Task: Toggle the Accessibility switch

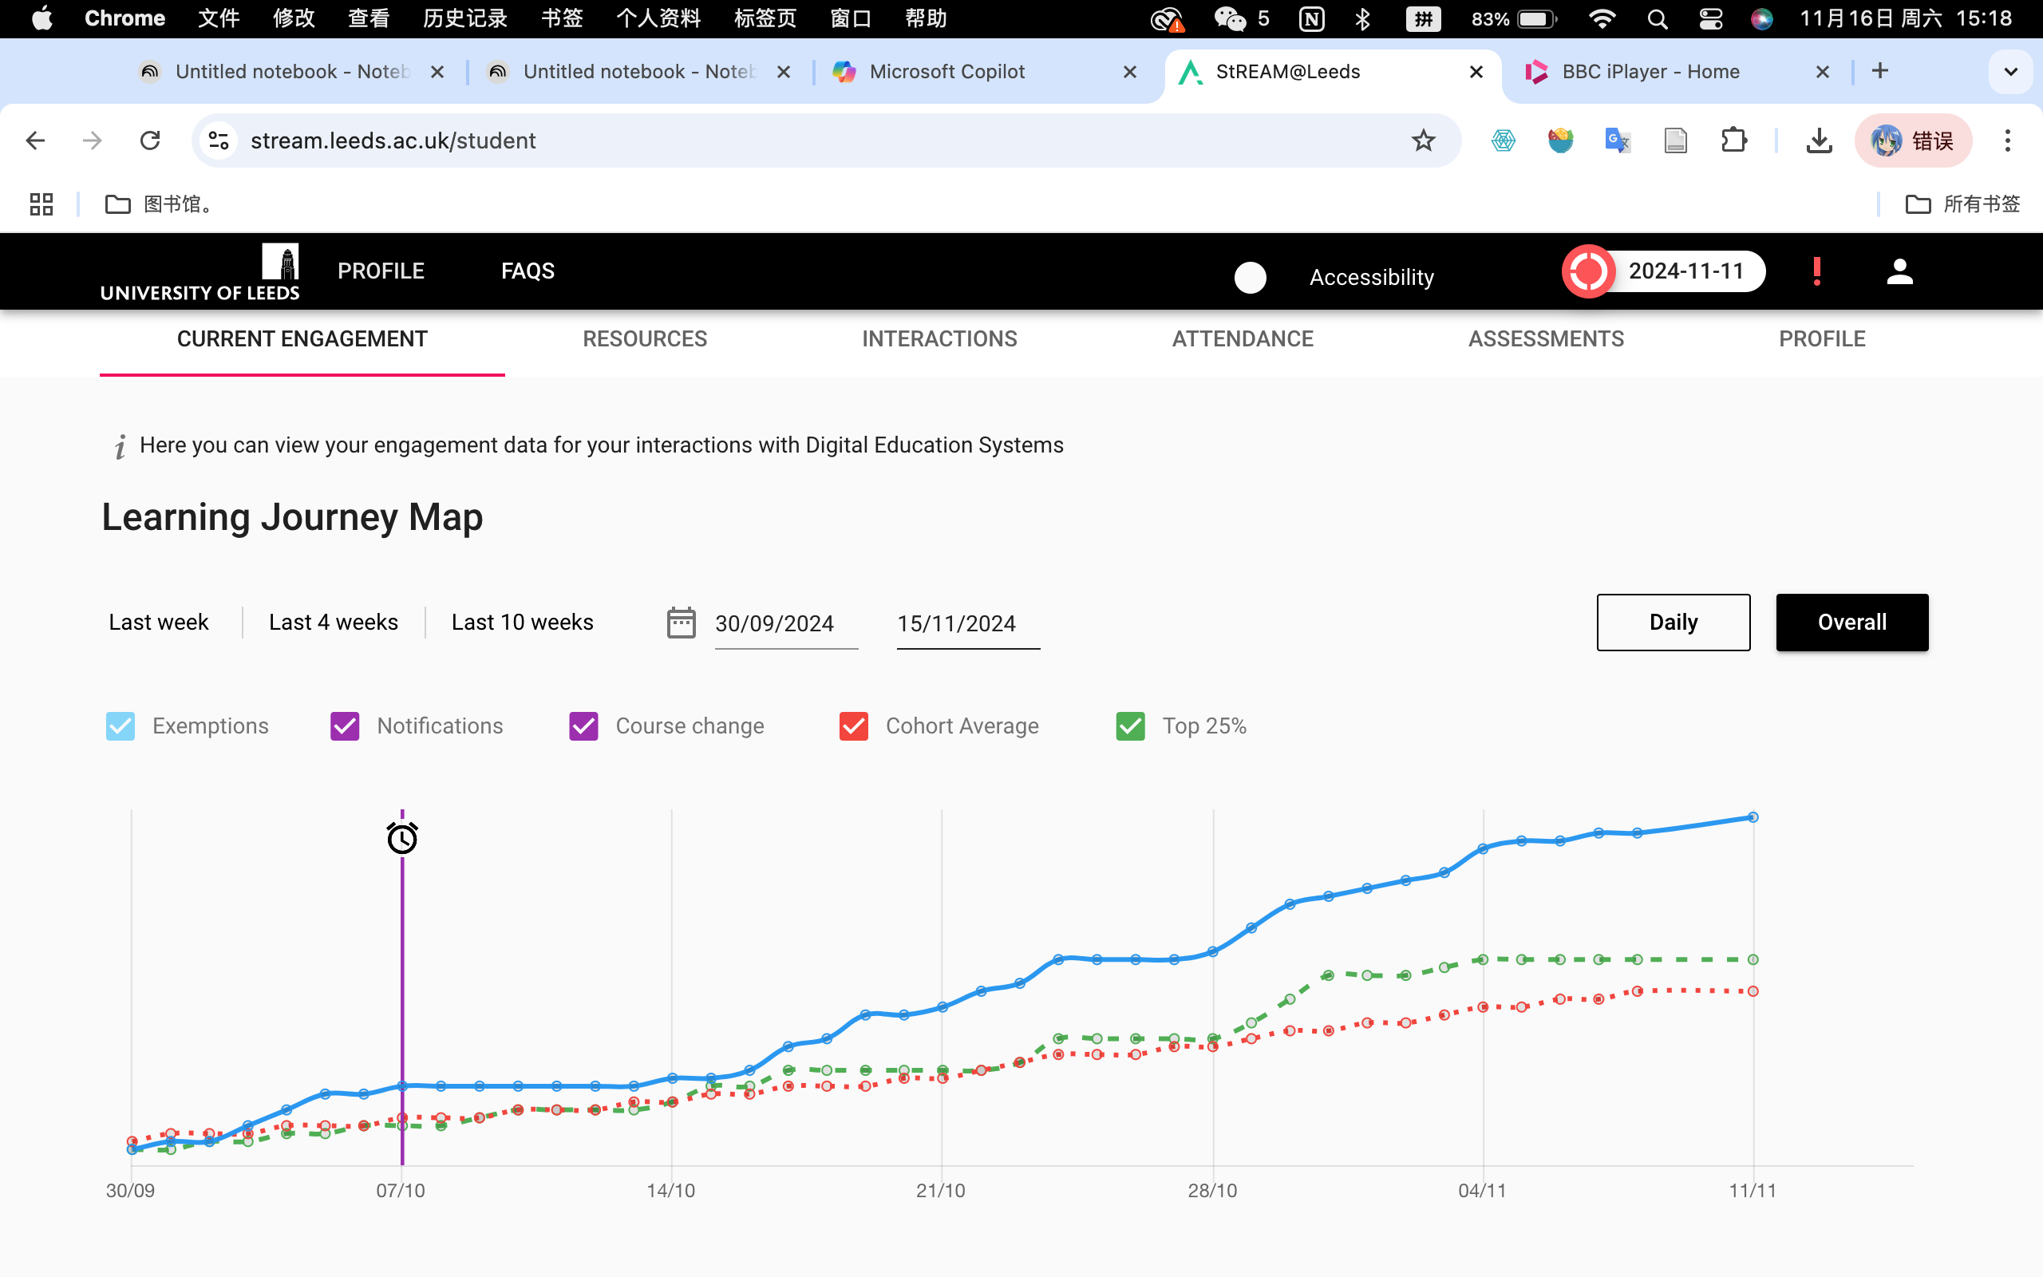Action: pos(1251,277)
